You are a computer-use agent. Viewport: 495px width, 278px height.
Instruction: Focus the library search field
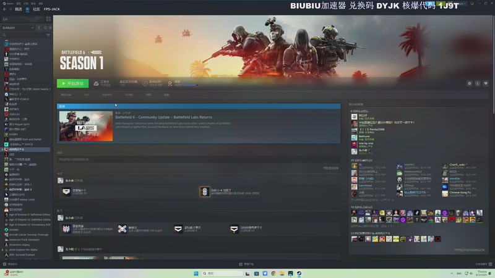[24, 35]
